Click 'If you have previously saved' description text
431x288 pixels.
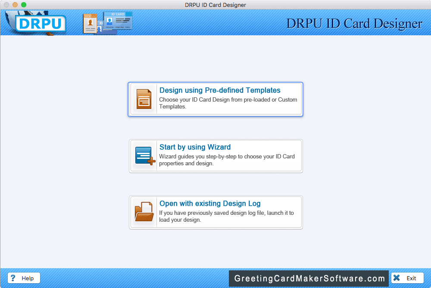click(227, 217)
